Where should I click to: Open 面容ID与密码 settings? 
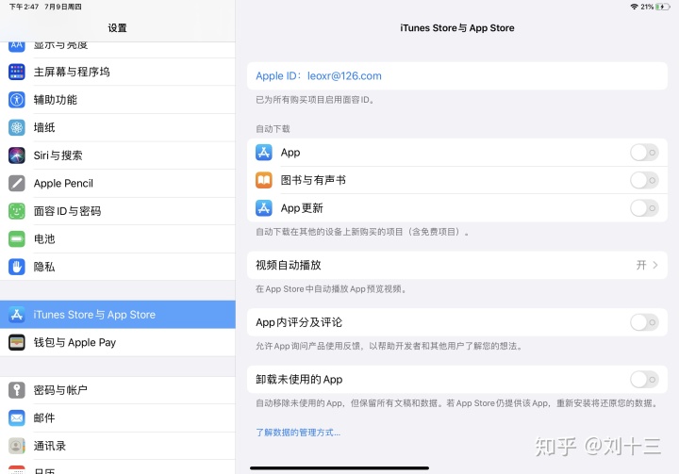118,211
